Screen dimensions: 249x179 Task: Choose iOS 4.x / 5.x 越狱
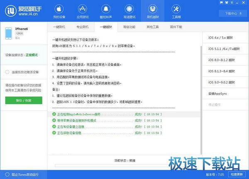[225, 38]
